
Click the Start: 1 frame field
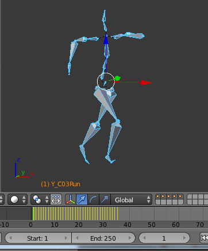click(38, 238)
